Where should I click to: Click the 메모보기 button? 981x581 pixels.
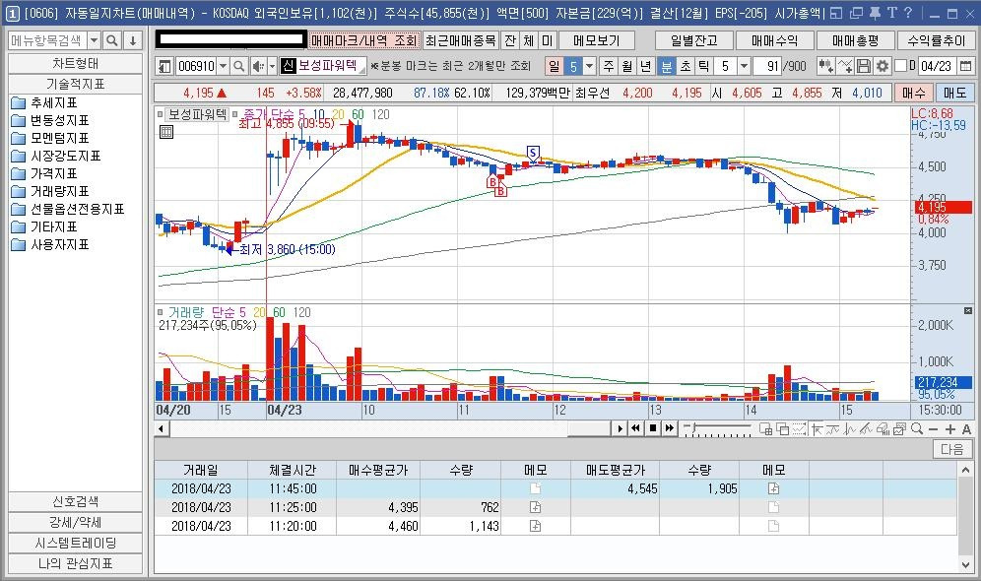click(596, 40)
